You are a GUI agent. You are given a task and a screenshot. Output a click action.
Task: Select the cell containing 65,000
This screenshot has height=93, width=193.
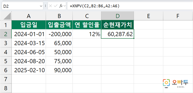(59, 43)
